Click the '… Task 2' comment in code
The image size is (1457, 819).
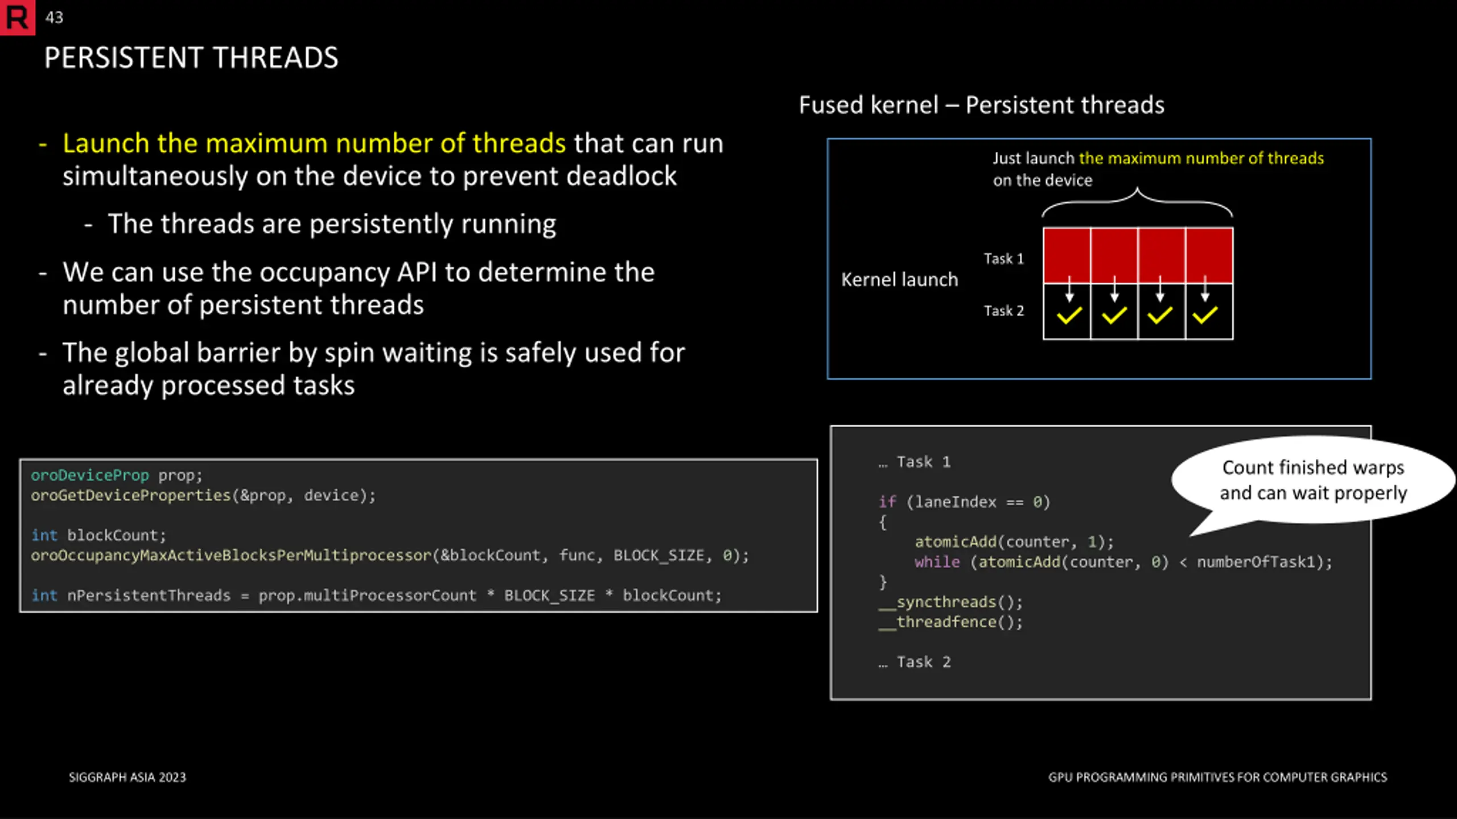pyautogui.click(x=914, y=662)
